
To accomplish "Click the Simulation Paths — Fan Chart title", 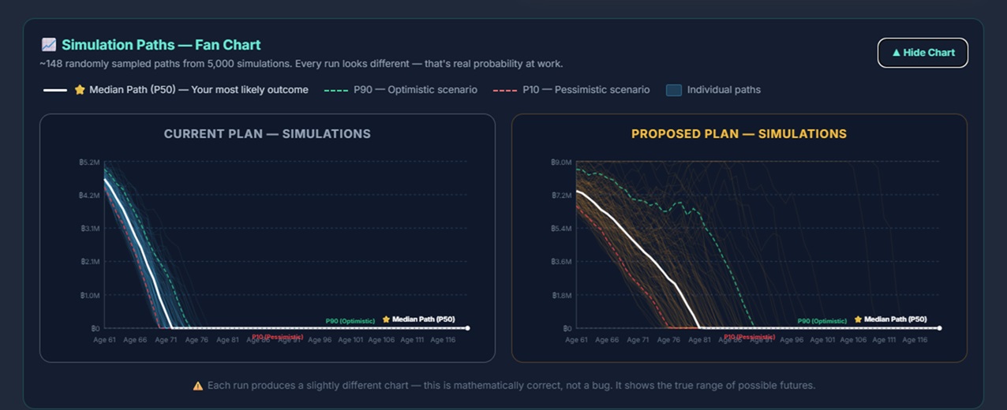I will tap(161, 45).
